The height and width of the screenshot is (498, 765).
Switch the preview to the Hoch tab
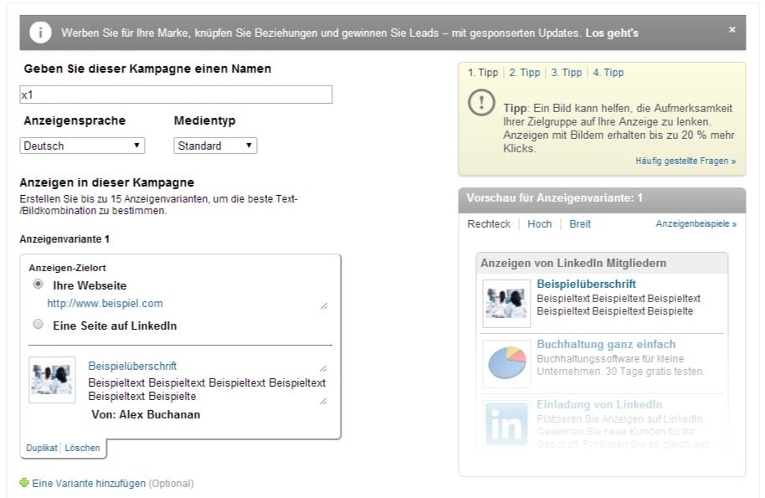539,223
